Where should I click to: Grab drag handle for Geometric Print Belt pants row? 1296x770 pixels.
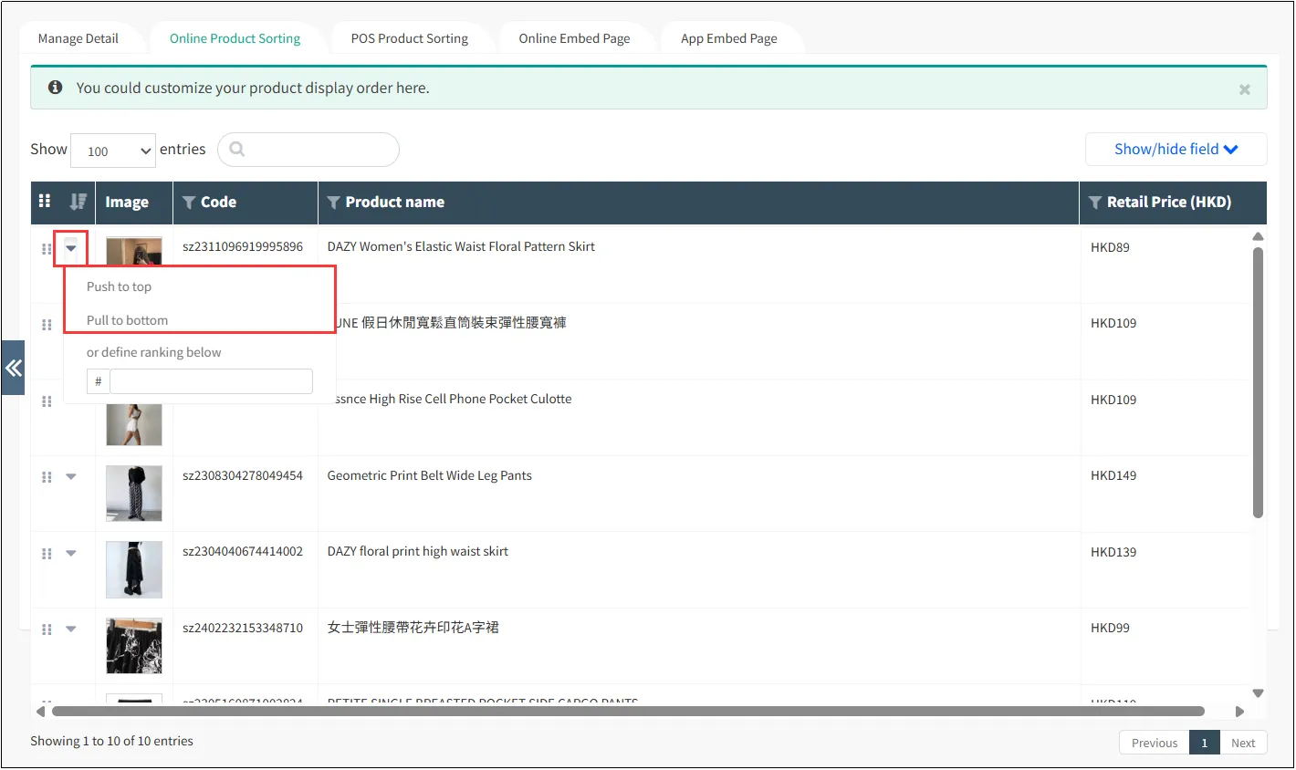tap(47, 477)
